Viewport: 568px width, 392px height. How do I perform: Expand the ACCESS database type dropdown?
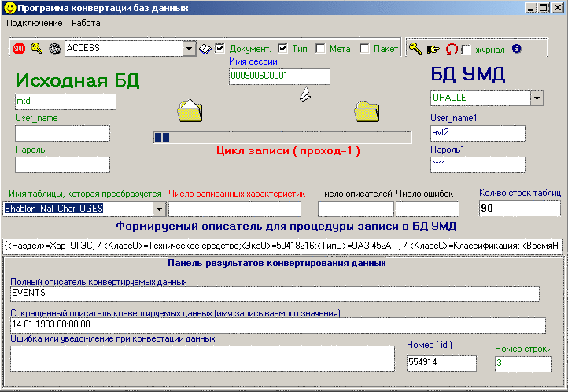click(x=189, y=49)
